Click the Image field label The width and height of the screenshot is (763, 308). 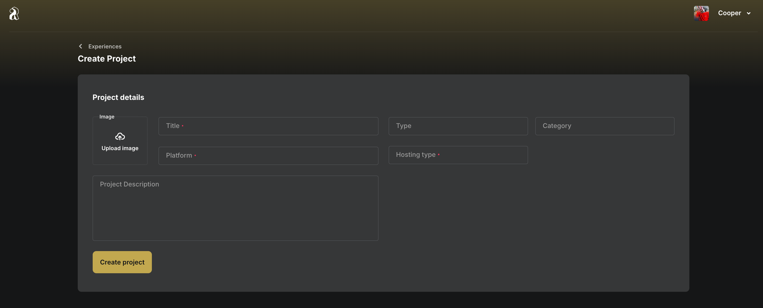point(107,117)
